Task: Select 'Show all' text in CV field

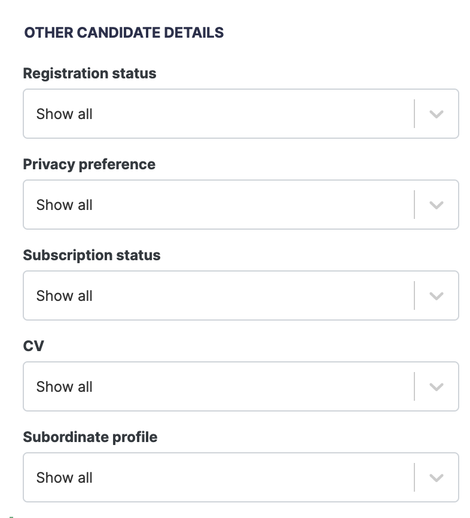Action: 65,387
